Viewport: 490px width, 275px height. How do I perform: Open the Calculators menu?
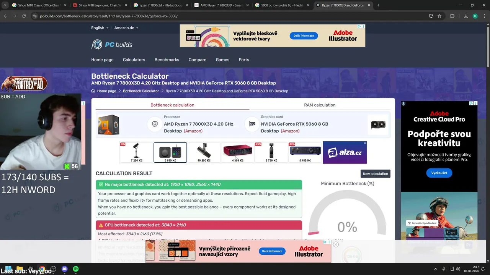pyautogui.click(x=134, y=60)
